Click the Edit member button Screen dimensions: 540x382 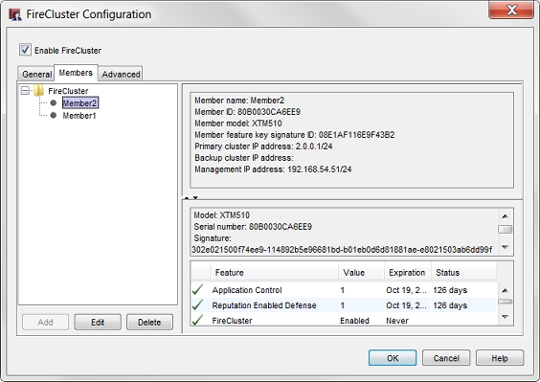(98, 322)
